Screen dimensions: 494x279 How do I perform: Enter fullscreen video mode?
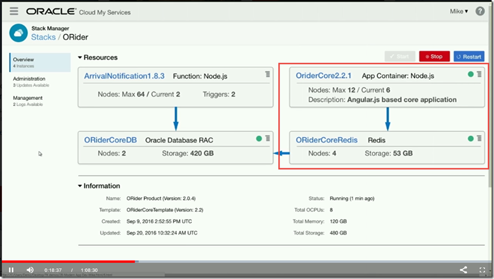(483, 270)
